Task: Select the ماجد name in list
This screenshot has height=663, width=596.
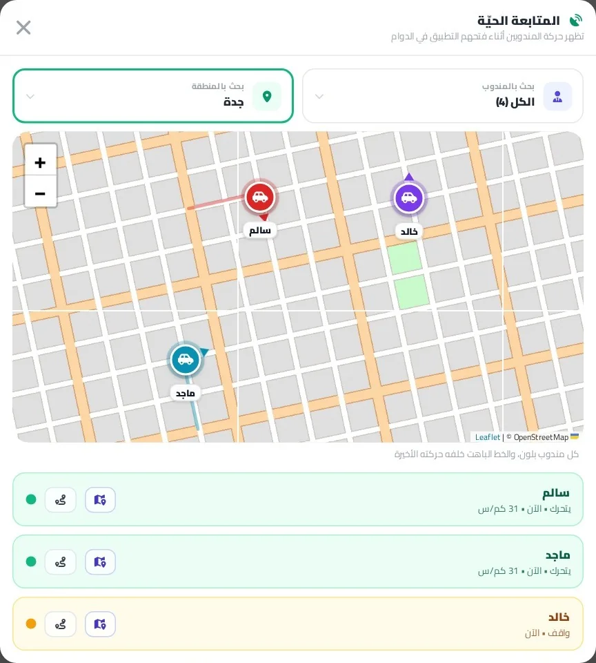Action: pos(557,555)
